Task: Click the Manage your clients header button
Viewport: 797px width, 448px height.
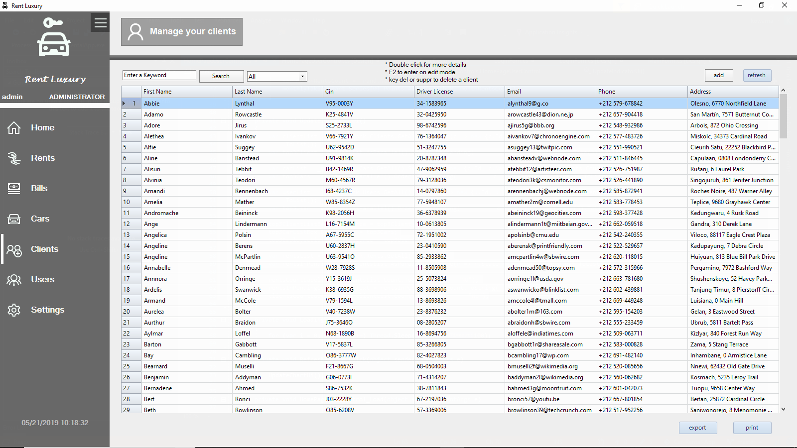Action: point(182,32)
